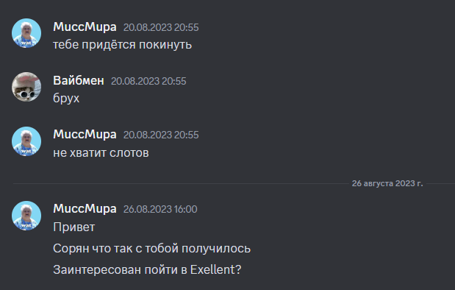The image size is (455, 290).
Task: Click the username Вайбмен
Action: (x=79, y=81)
